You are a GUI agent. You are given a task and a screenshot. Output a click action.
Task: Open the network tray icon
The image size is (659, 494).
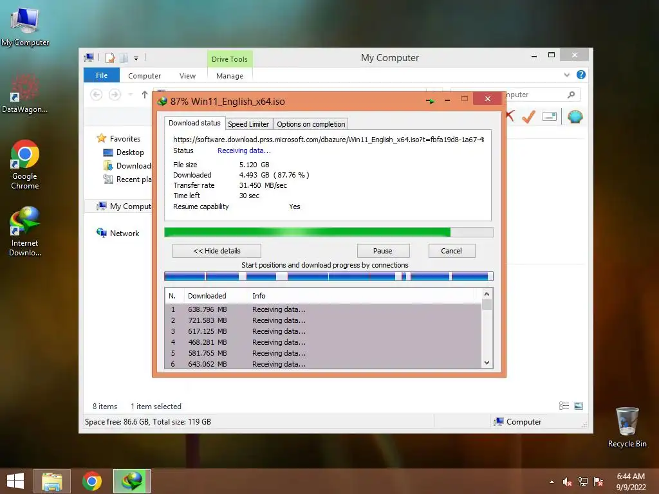point(583,482)
